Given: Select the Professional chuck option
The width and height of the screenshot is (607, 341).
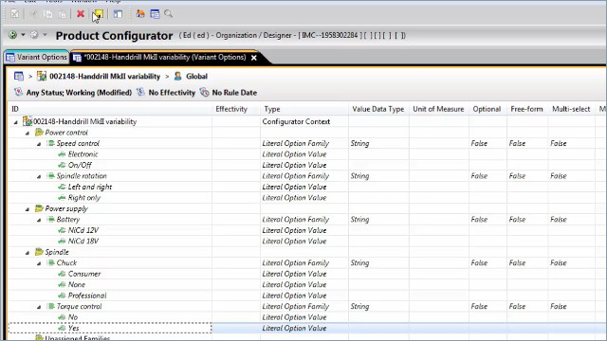Looking at the screenshot, I should coord(87,296).
